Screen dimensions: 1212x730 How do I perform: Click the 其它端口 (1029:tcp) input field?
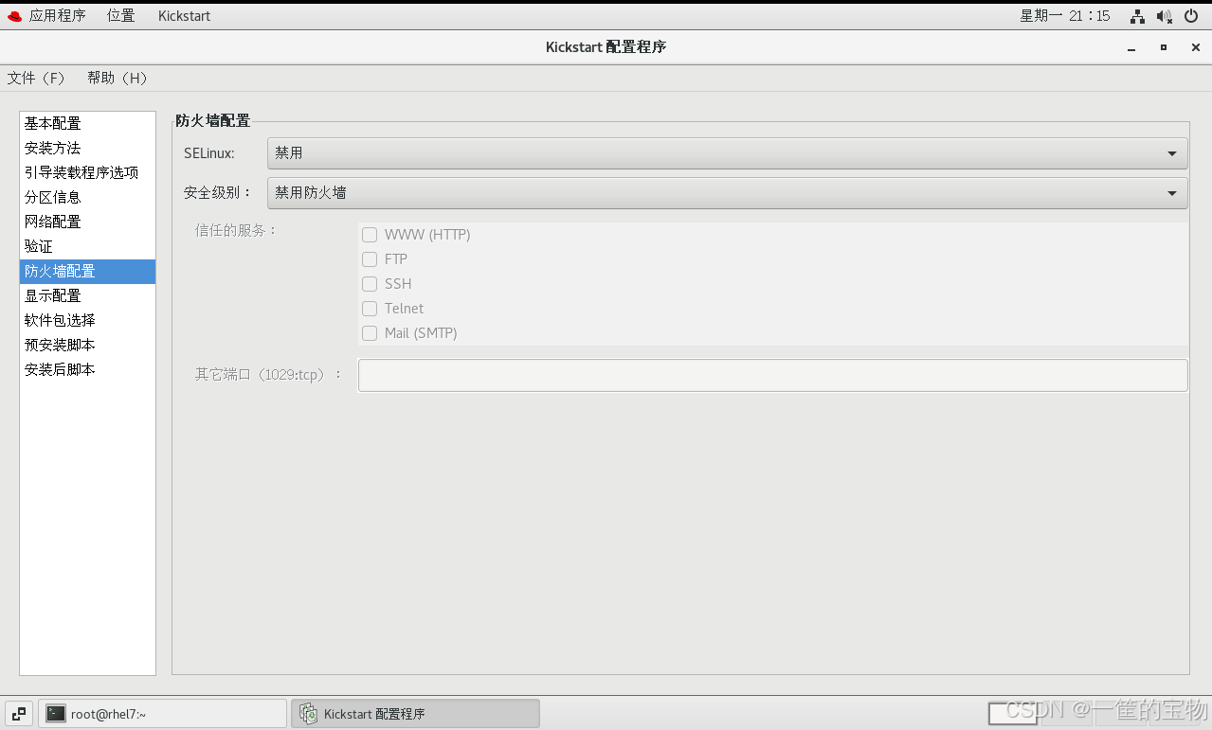772,375
